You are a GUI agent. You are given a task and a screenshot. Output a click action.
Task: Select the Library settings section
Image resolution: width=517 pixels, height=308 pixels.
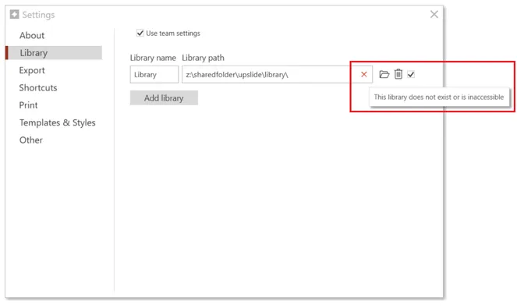click(54, 53)
